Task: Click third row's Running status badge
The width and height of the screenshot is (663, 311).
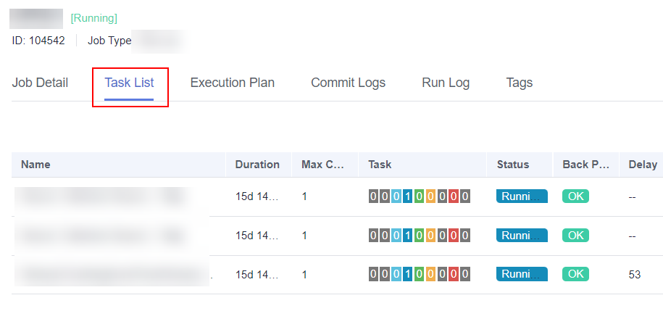Action: click(x=522, y=274)
